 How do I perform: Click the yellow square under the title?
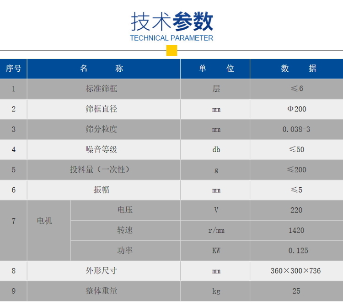(171, 50)
